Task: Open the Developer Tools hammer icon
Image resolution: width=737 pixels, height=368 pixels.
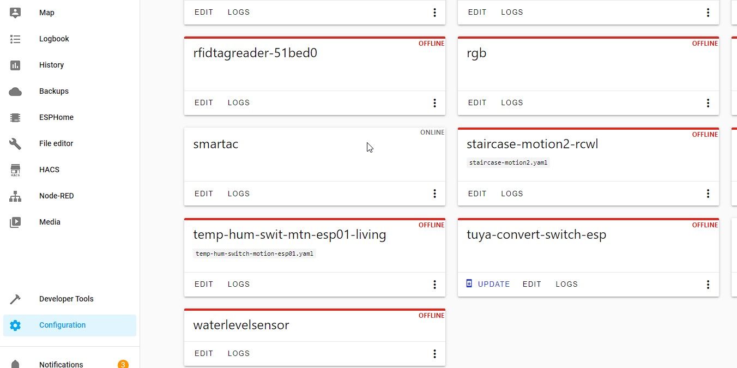Action: 15,299
